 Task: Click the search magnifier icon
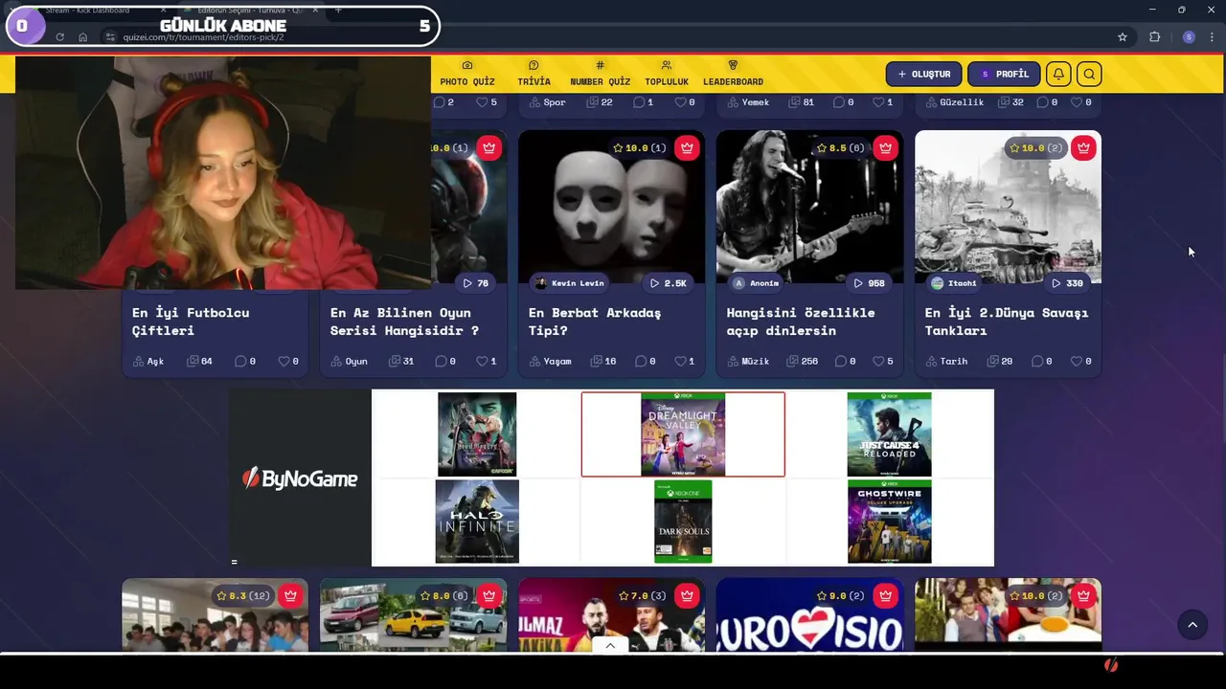(x=1089, y=74)
